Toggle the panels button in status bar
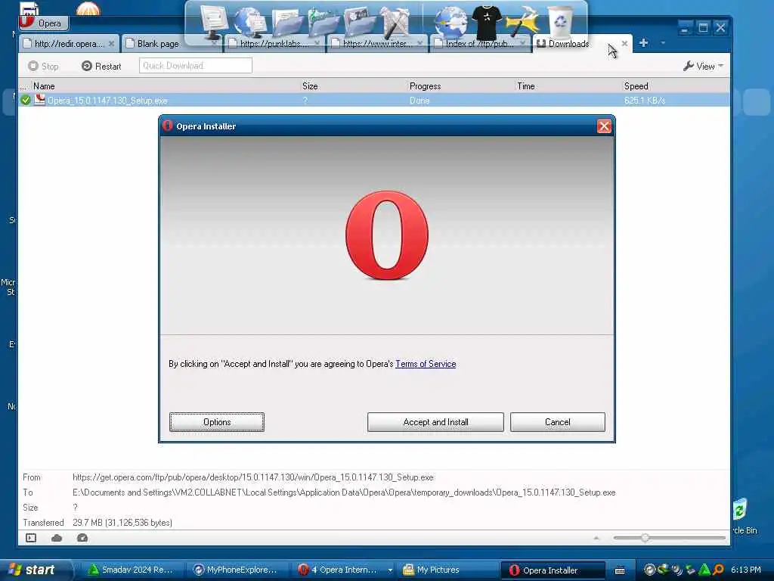This screenshot has width=774, height=581. click(x=31, y=538)
